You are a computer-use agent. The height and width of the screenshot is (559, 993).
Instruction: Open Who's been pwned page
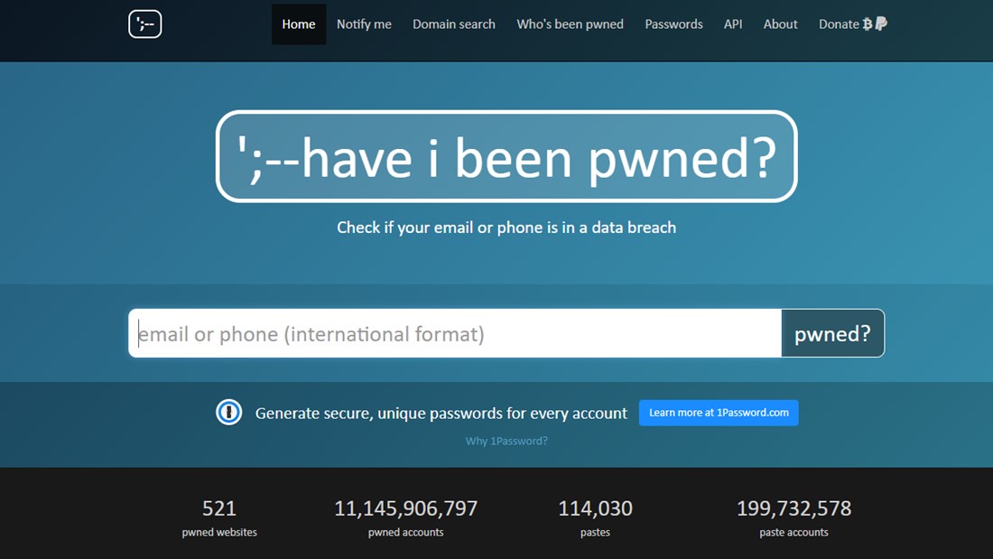coord(570,24)
